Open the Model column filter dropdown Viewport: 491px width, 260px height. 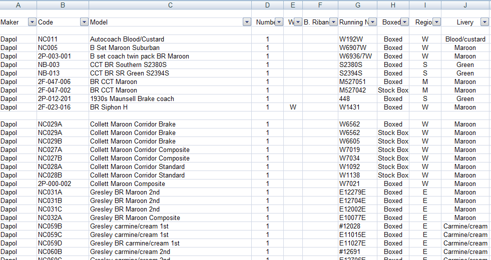(247, 22)
